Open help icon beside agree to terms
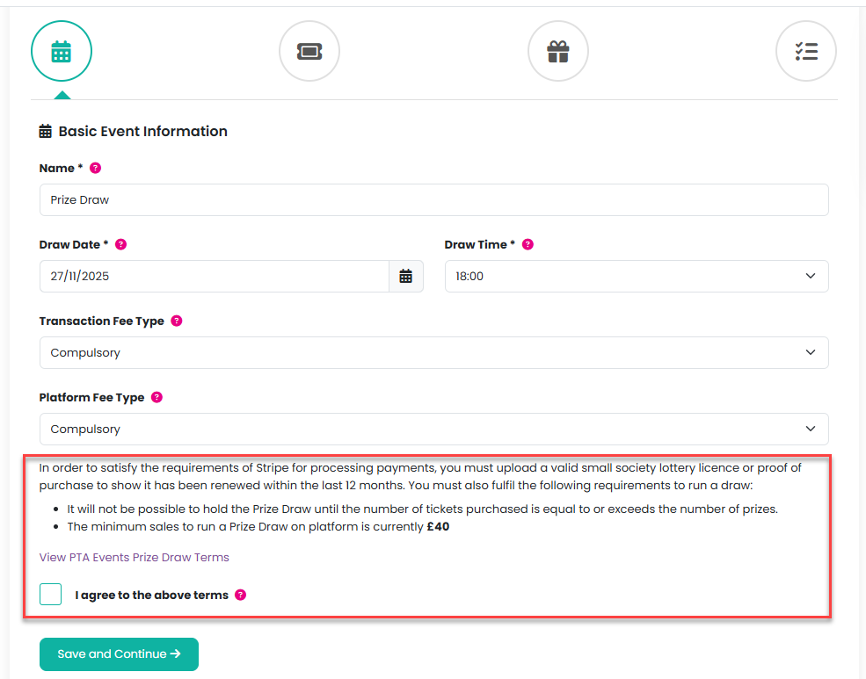This screenshot has width=866, height=679. tap(240, 595)
